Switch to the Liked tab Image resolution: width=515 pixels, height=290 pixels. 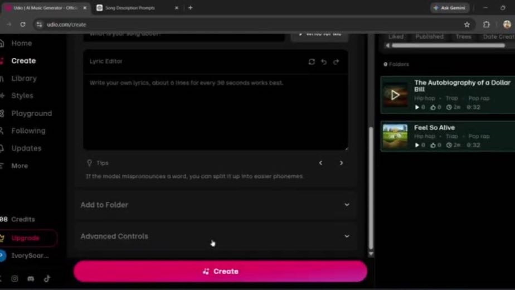[396, 36]
